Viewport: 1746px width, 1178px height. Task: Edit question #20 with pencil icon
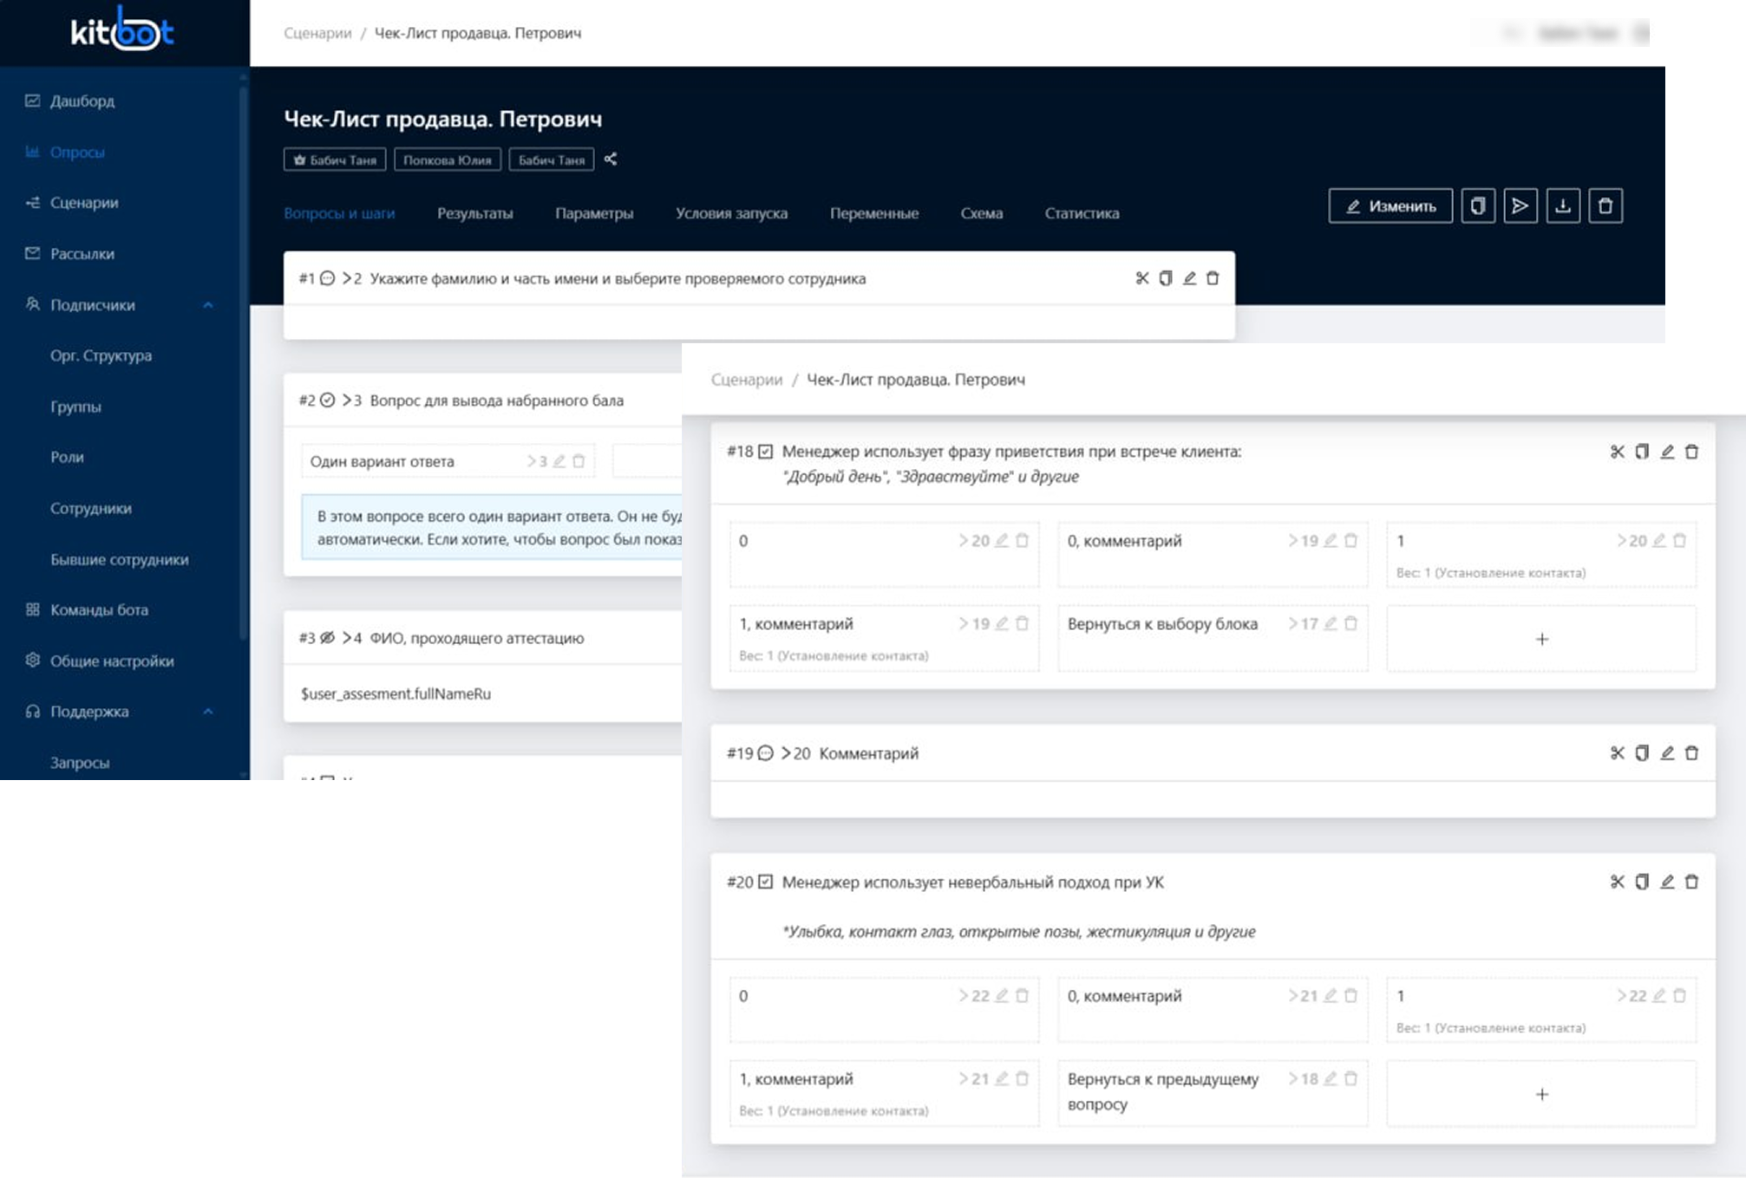pos(1666,882)
